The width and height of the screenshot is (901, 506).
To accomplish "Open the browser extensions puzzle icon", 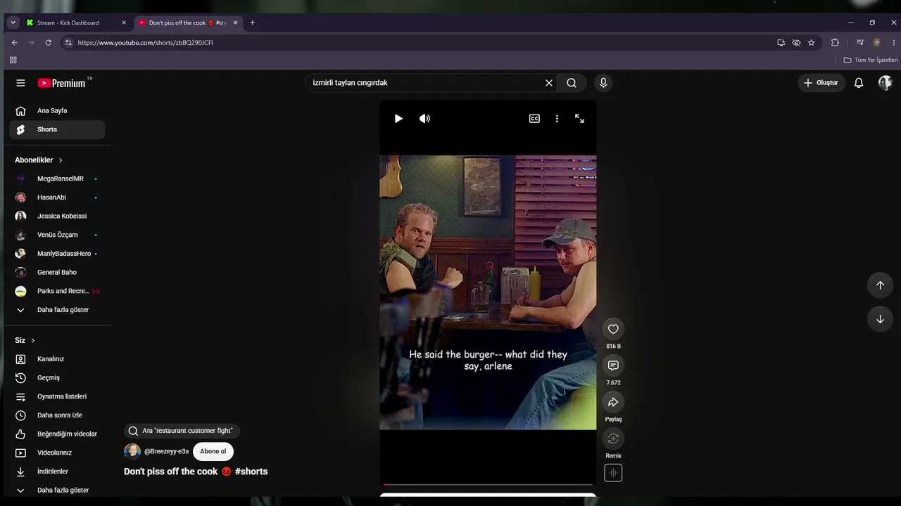I will pyautogui.click(x=835, y=43).
